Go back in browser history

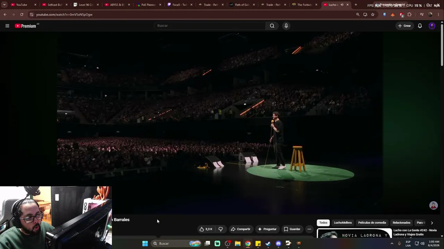(5, 15)
